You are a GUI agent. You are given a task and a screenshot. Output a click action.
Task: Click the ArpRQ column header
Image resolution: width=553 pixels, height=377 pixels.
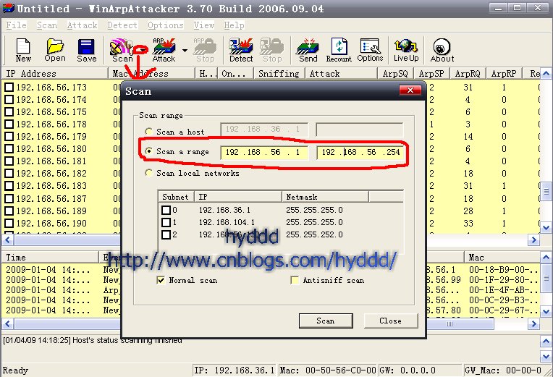[x=468, y=73]
